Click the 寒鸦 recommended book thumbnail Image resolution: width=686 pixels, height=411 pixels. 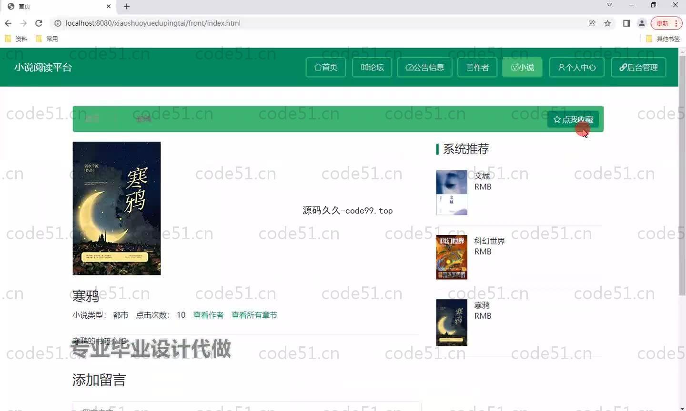(452, 323)
